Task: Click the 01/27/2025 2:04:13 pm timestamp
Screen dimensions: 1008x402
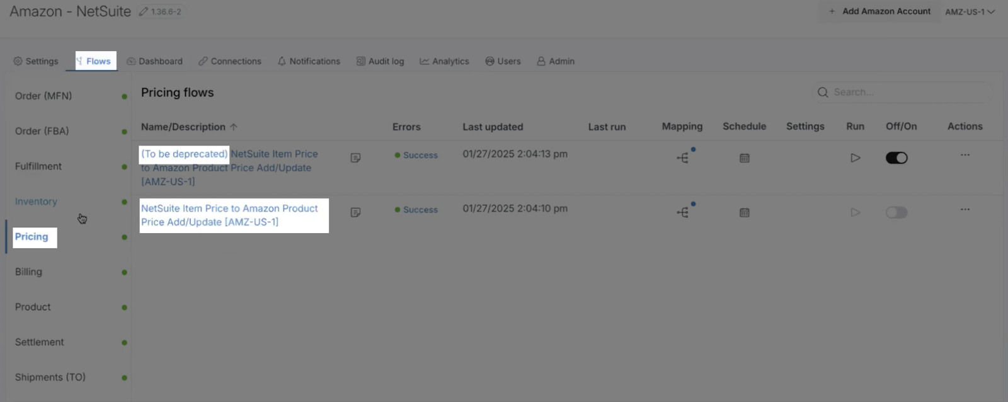Action: [515, 154]
